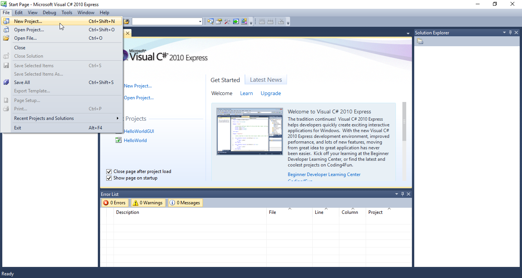Sort Error List by Line column
522x278 pixels.
pos(326,212)
